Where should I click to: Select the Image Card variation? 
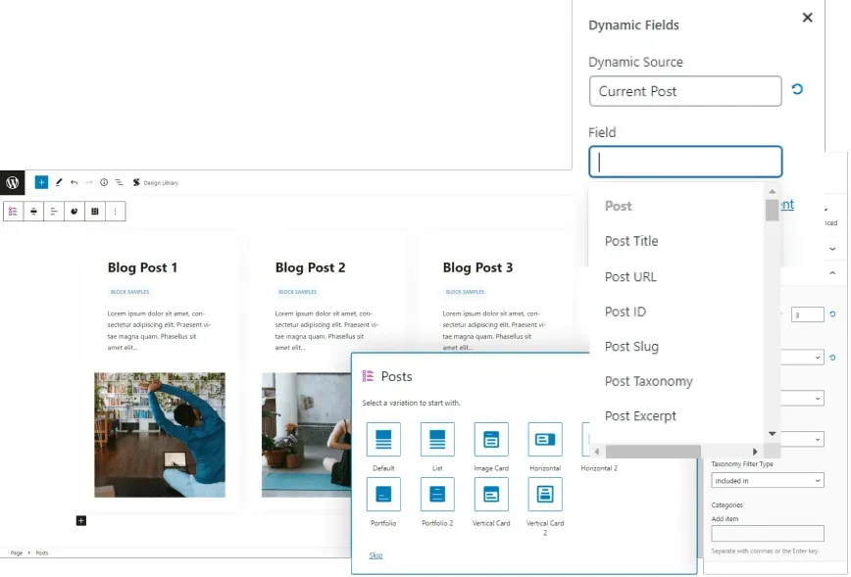pyautogui.click(x=491, y=440)
